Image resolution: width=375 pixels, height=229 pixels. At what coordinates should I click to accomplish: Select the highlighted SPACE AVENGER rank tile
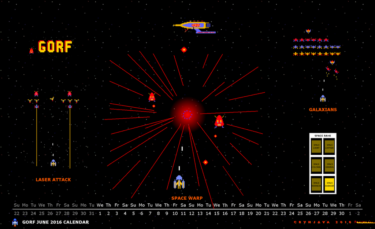[x=329, y=184]
